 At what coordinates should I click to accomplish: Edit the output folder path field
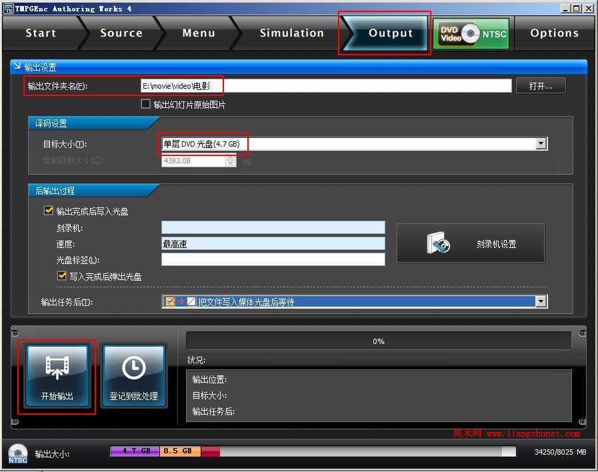[326, 86]
